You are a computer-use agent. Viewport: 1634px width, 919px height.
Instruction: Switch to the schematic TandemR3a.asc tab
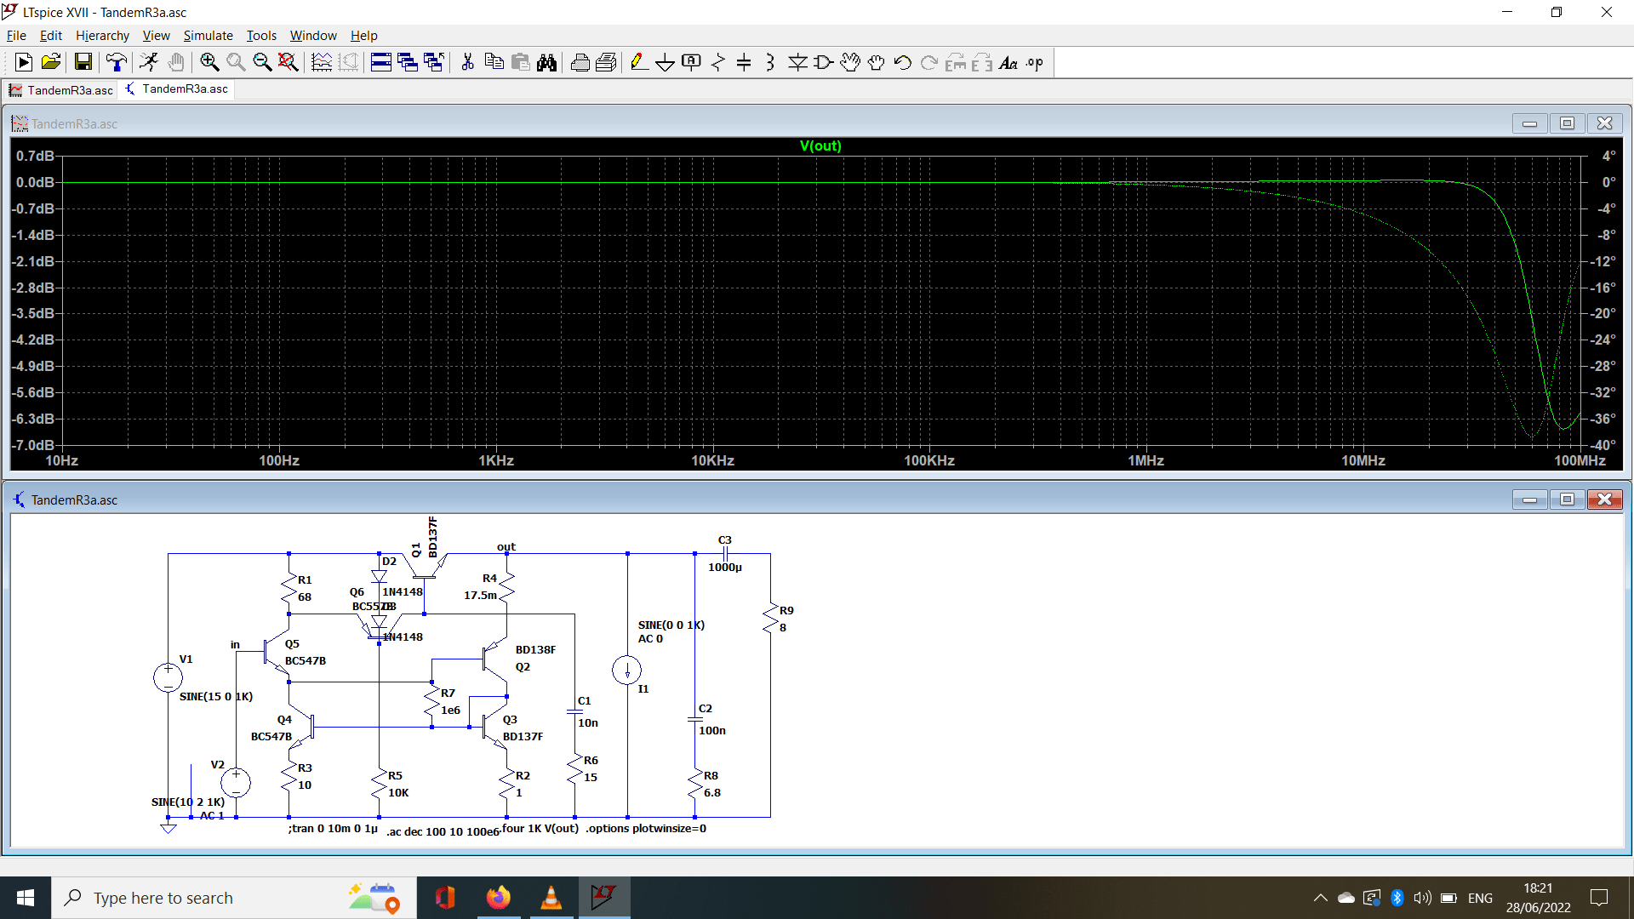tap(177, 88)
